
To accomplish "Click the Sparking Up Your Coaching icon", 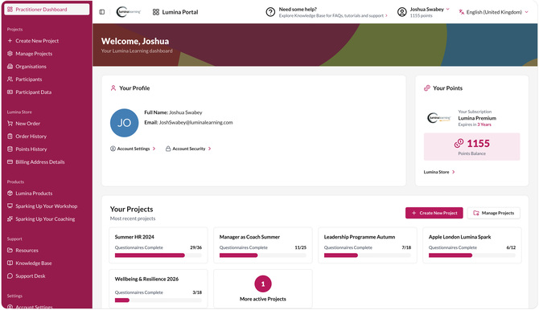I will (x=10, y=219).
